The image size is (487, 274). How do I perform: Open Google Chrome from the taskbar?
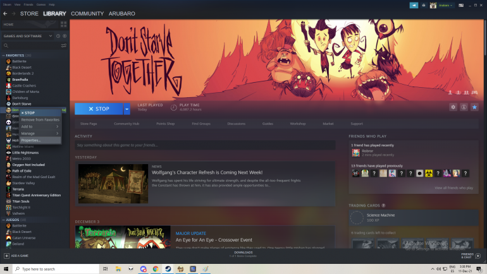pyautogui.click(x=156, y=269)
